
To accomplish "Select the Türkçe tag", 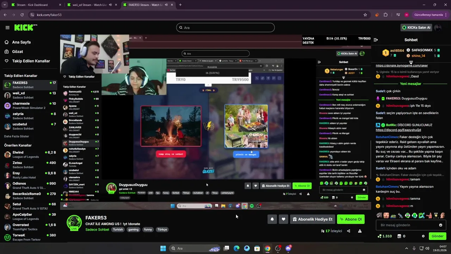I will (162, 230).
